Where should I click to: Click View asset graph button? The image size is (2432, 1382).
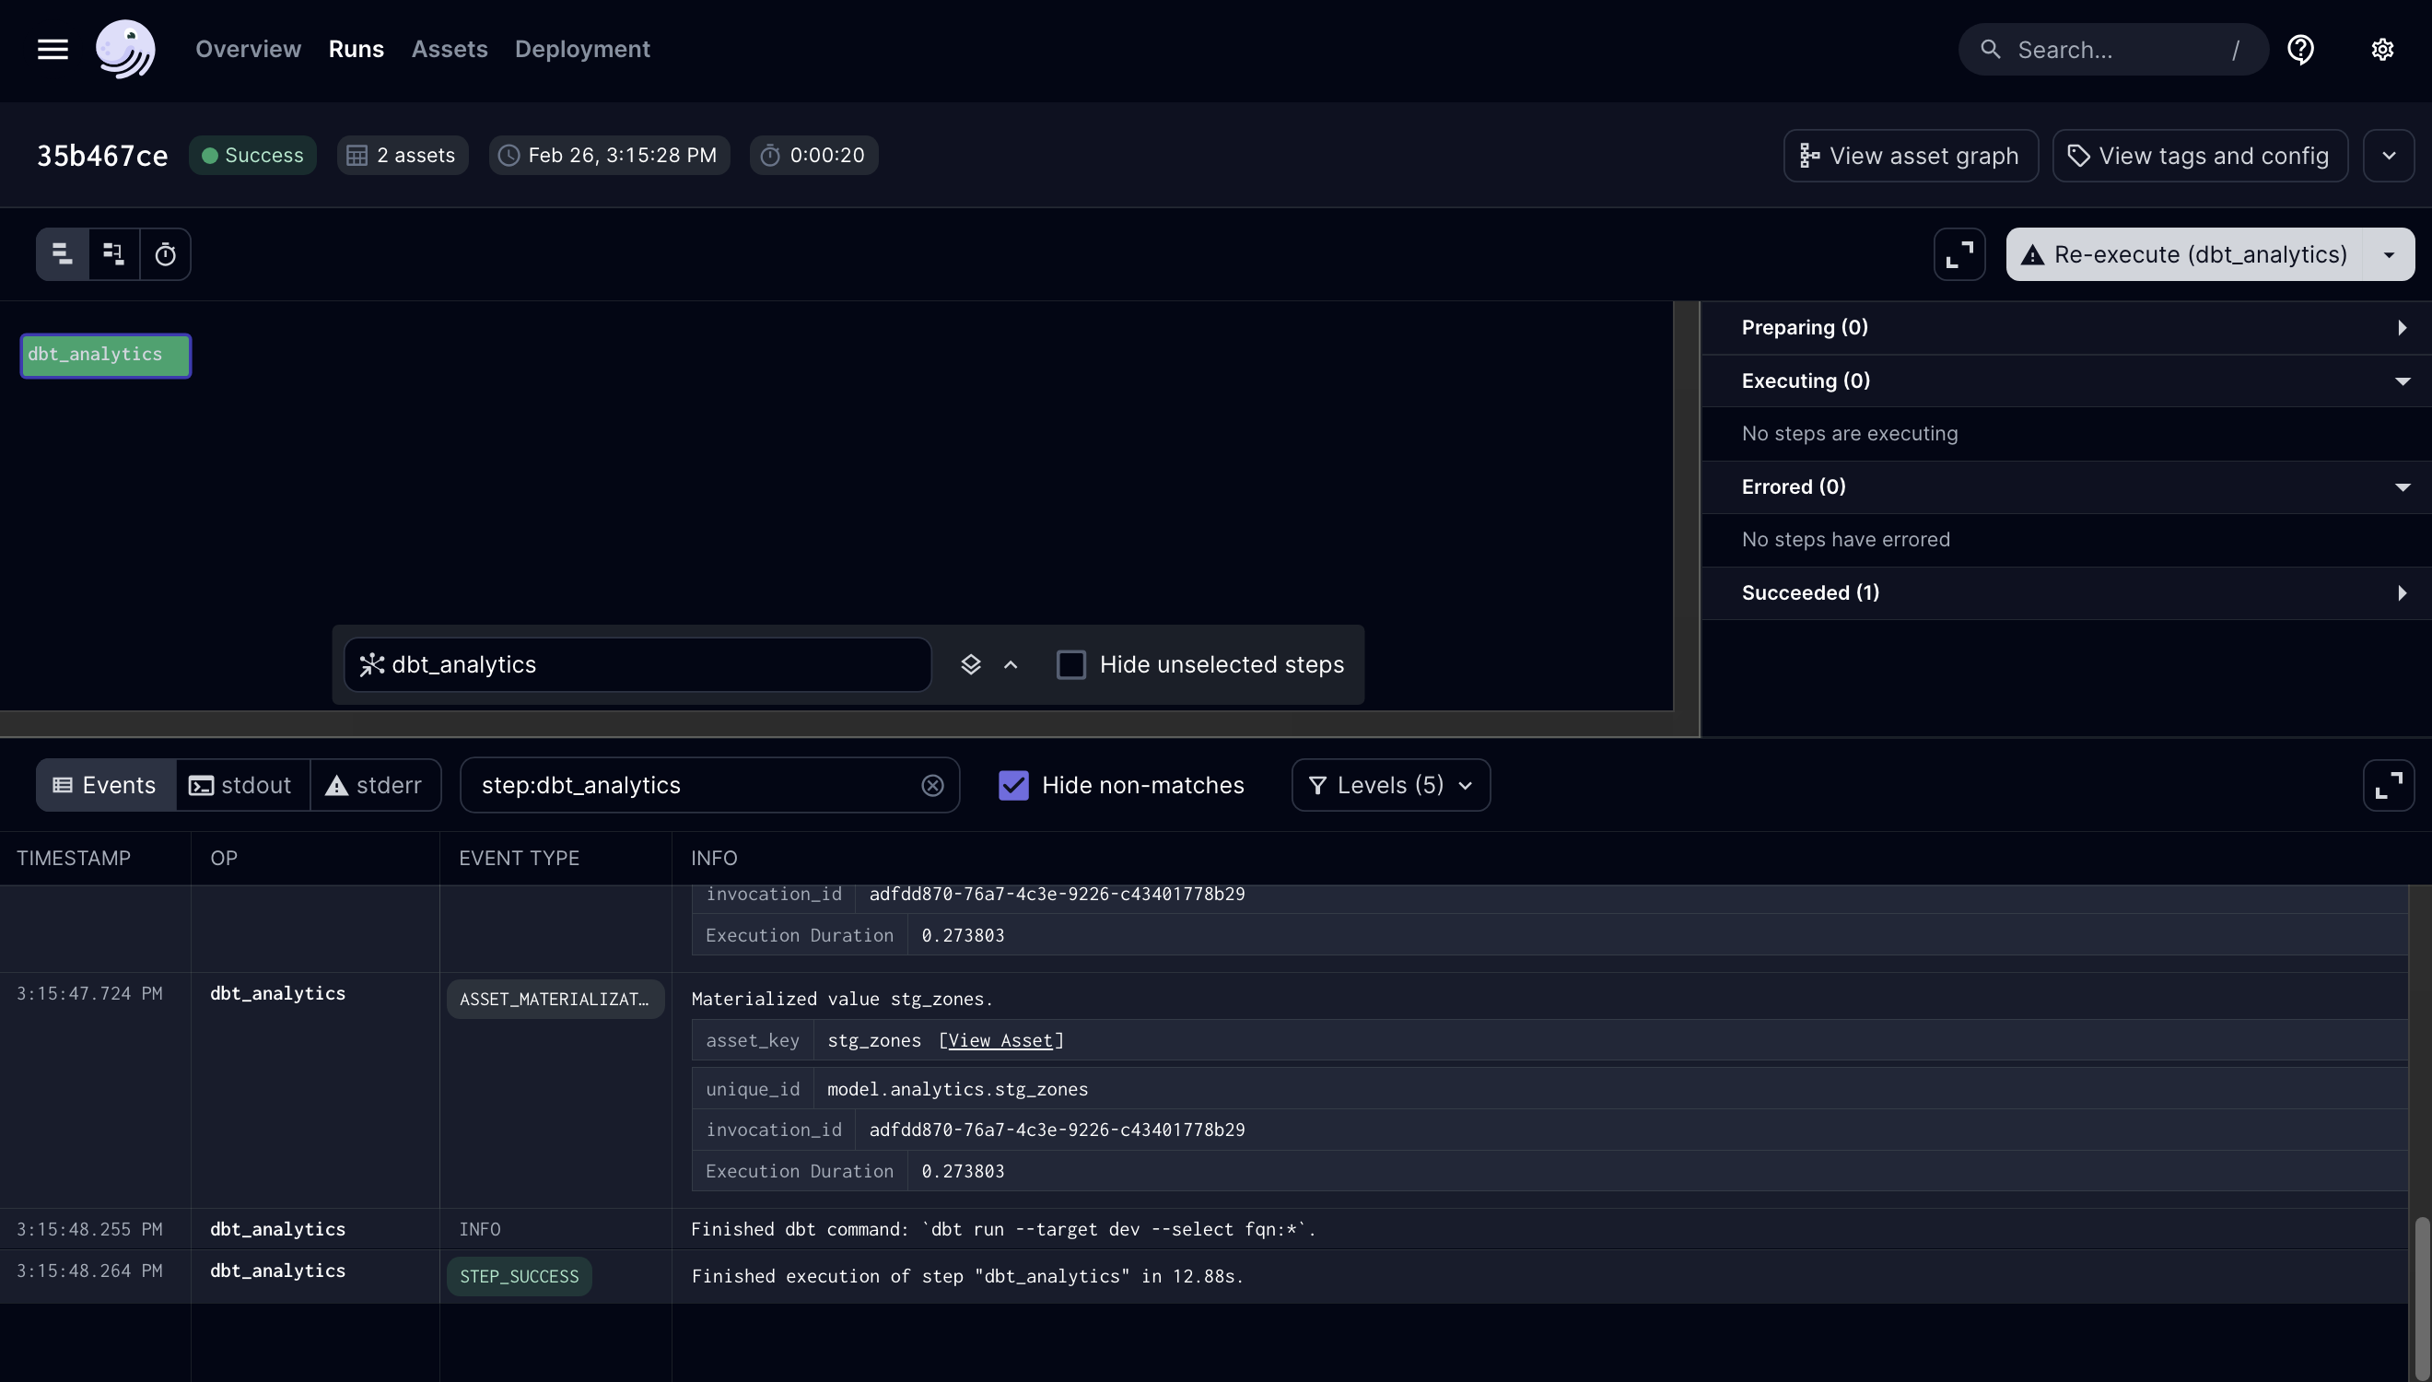point(1910,155)
